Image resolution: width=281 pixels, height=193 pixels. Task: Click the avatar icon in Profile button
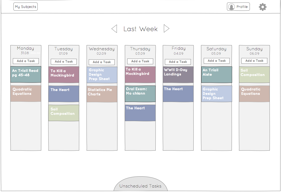[231, 7]
